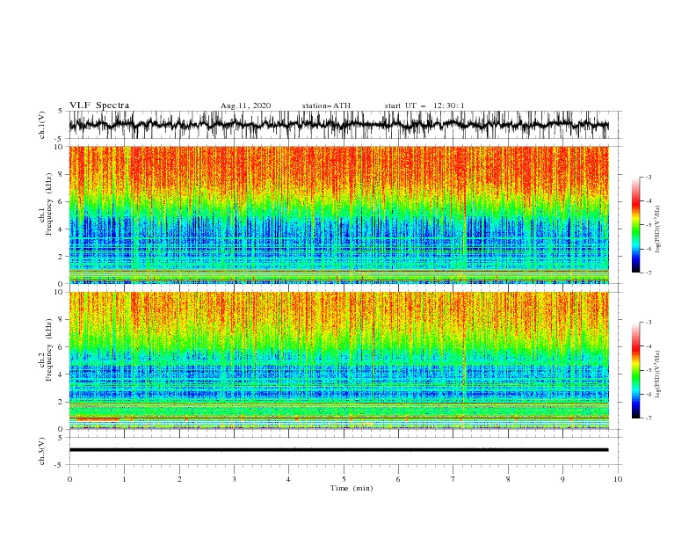696x538 pixels.
Task: Click the lower colorbar '-7' tick label
Action: coord(649,418)
